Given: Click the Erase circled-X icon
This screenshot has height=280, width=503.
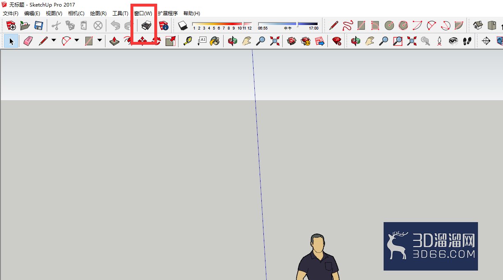Looking at the screenshot, I should click(x=98, y=26).
